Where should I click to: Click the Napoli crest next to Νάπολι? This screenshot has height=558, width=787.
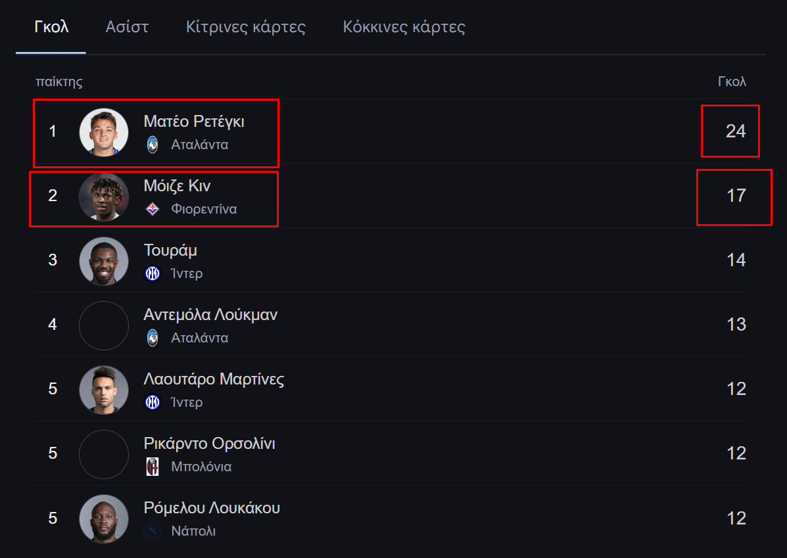pos(153,531)
